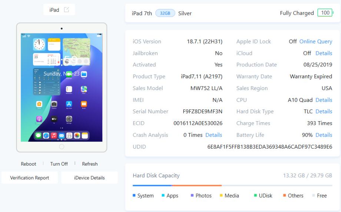
Task: Click the iOS version 18.7.1 (22H31)
Action: [x=205, y=41]
